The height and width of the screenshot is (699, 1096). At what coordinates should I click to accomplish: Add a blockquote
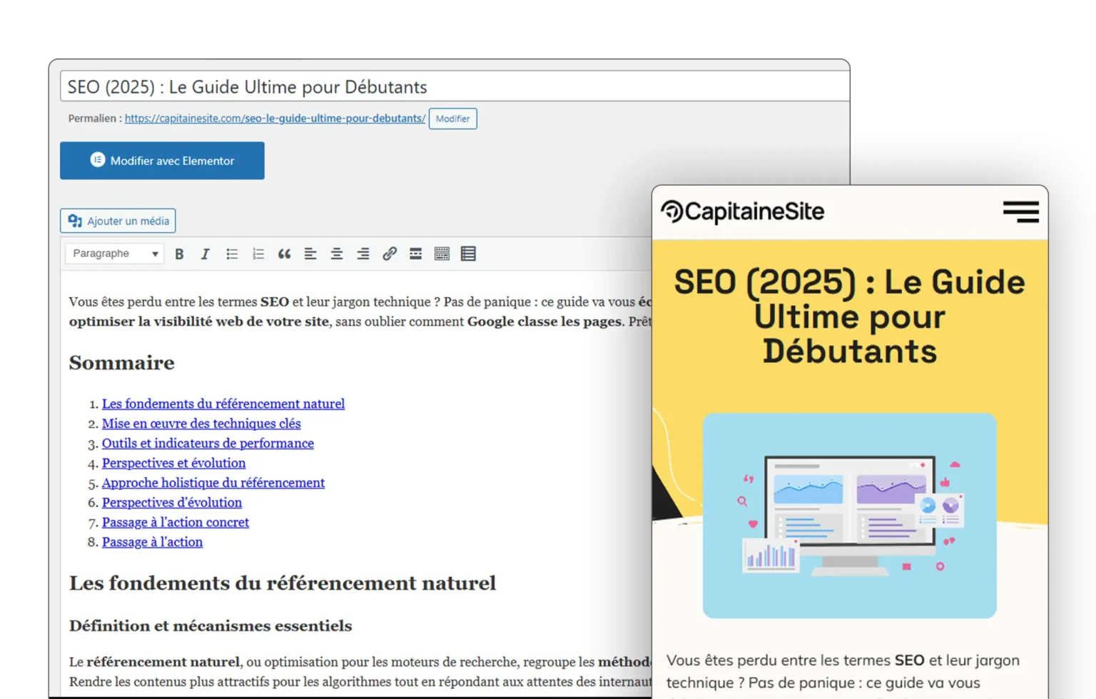pos(284,254)
